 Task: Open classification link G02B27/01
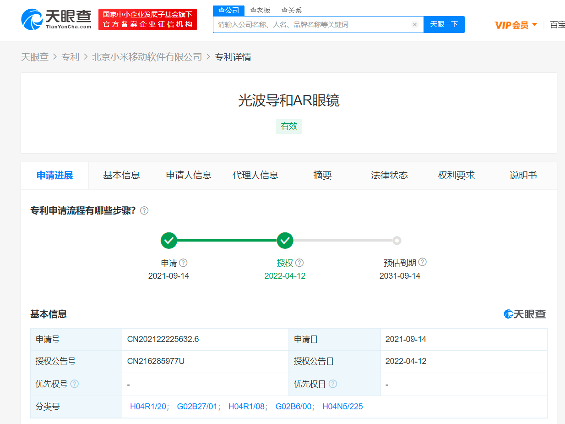[197, 407]
